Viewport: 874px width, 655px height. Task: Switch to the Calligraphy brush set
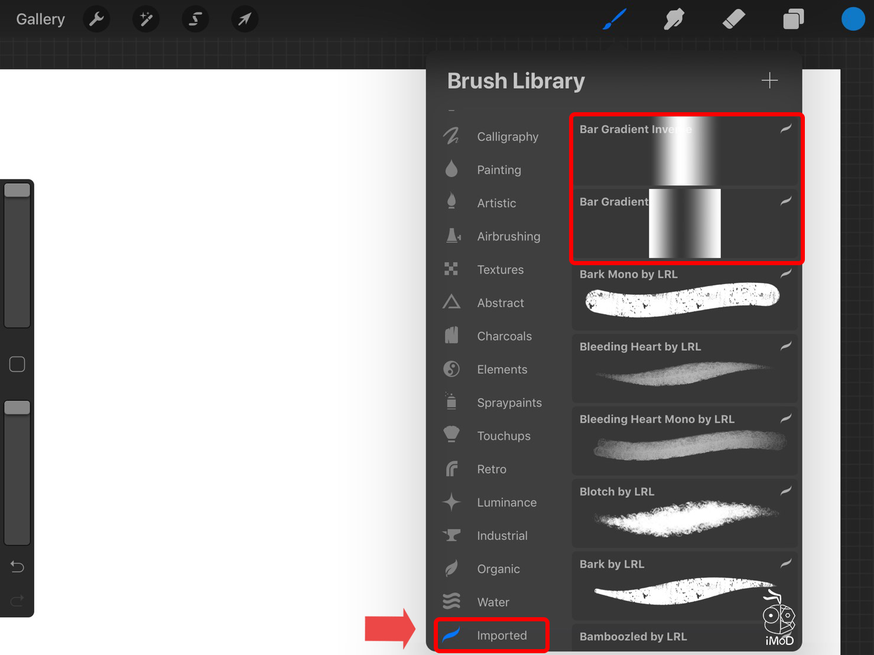[507, 137]
